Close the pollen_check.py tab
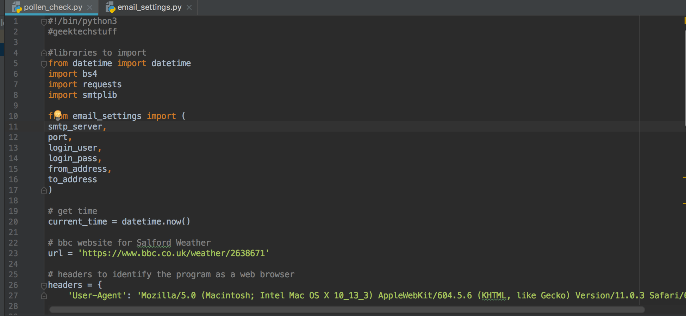 pyautogui.click(x=90, y=7)
